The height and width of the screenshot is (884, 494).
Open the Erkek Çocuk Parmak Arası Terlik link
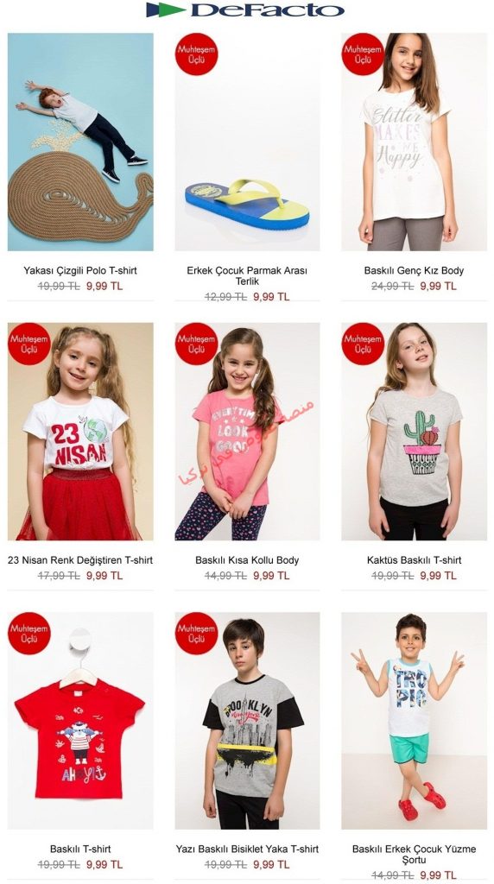pos(247,275)
